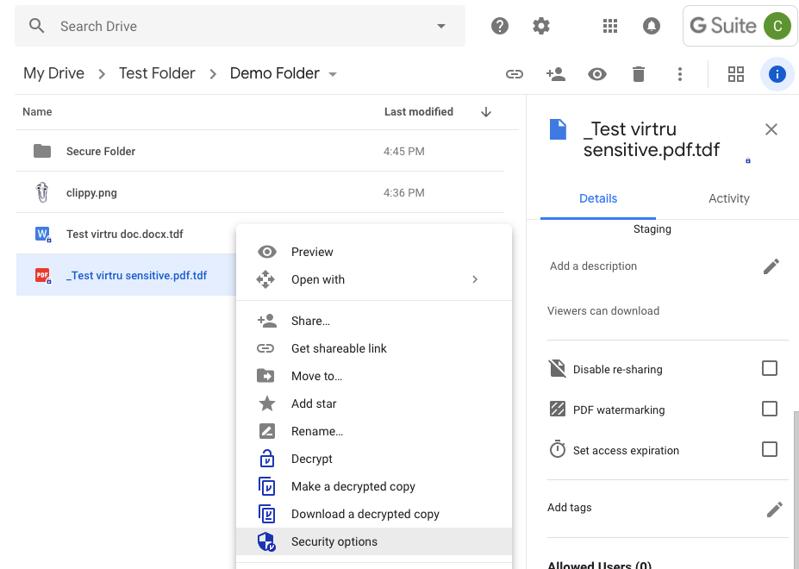Click the G Suite logo text

(x=723, y=26)
